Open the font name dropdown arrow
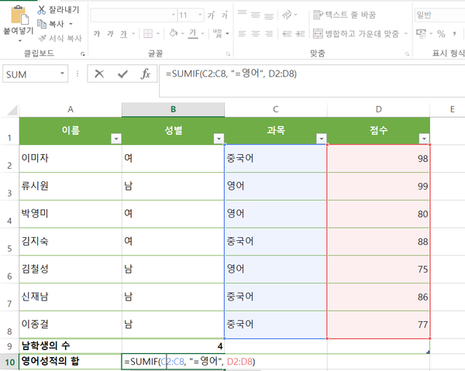This screenshot has width=465, height=371. click(x=174, y=15)
